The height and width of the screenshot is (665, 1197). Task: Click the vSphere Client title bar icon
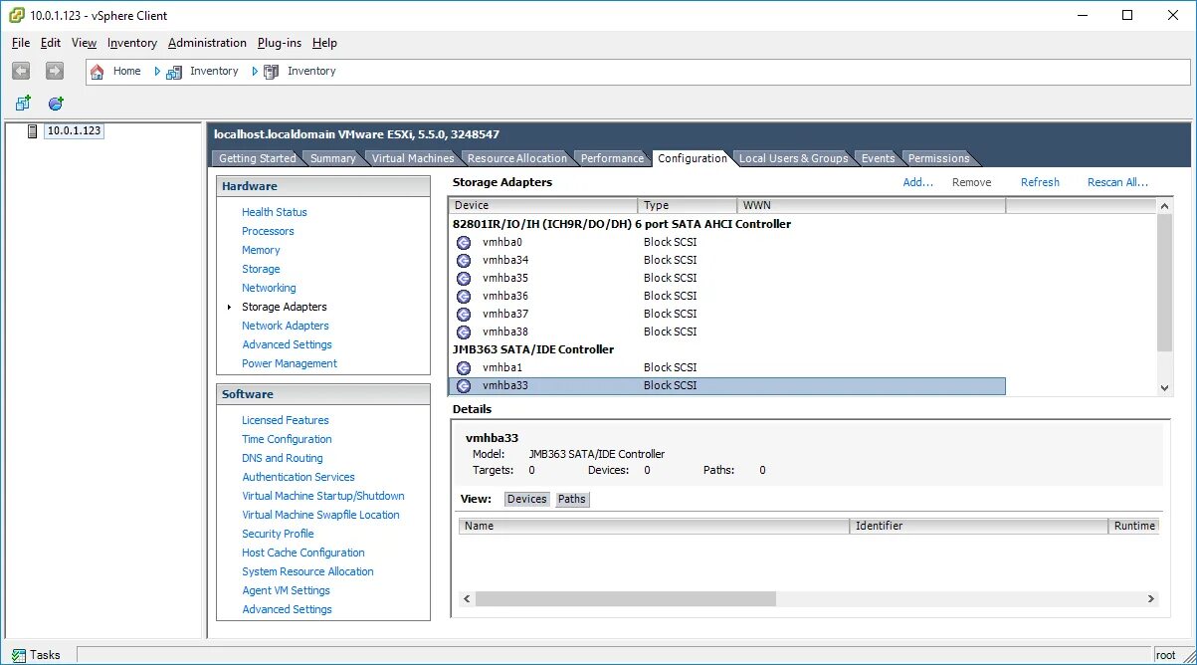click(x=15, y=15)
